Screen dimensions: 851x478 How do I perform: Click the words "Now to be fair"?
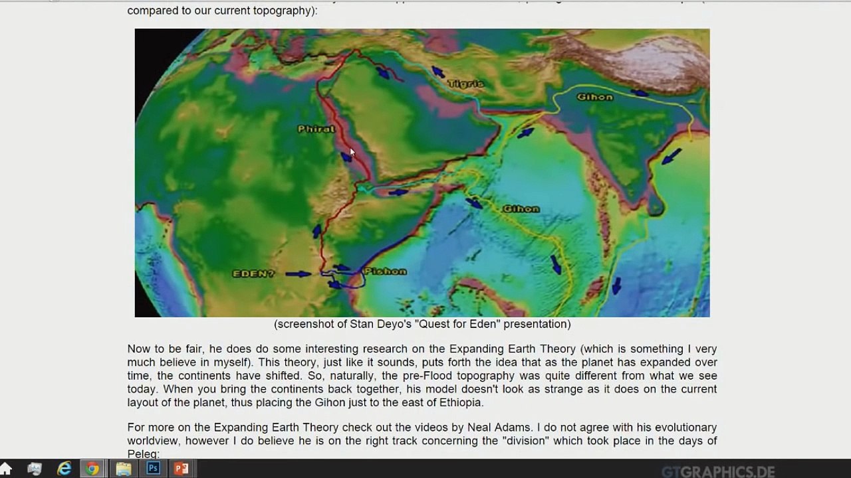[x=164, y=349]
